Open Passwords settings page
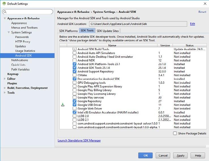 22,37
